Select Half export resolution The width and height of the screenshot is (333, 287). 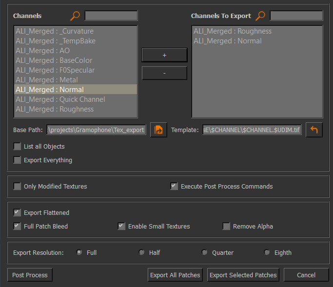142,252
